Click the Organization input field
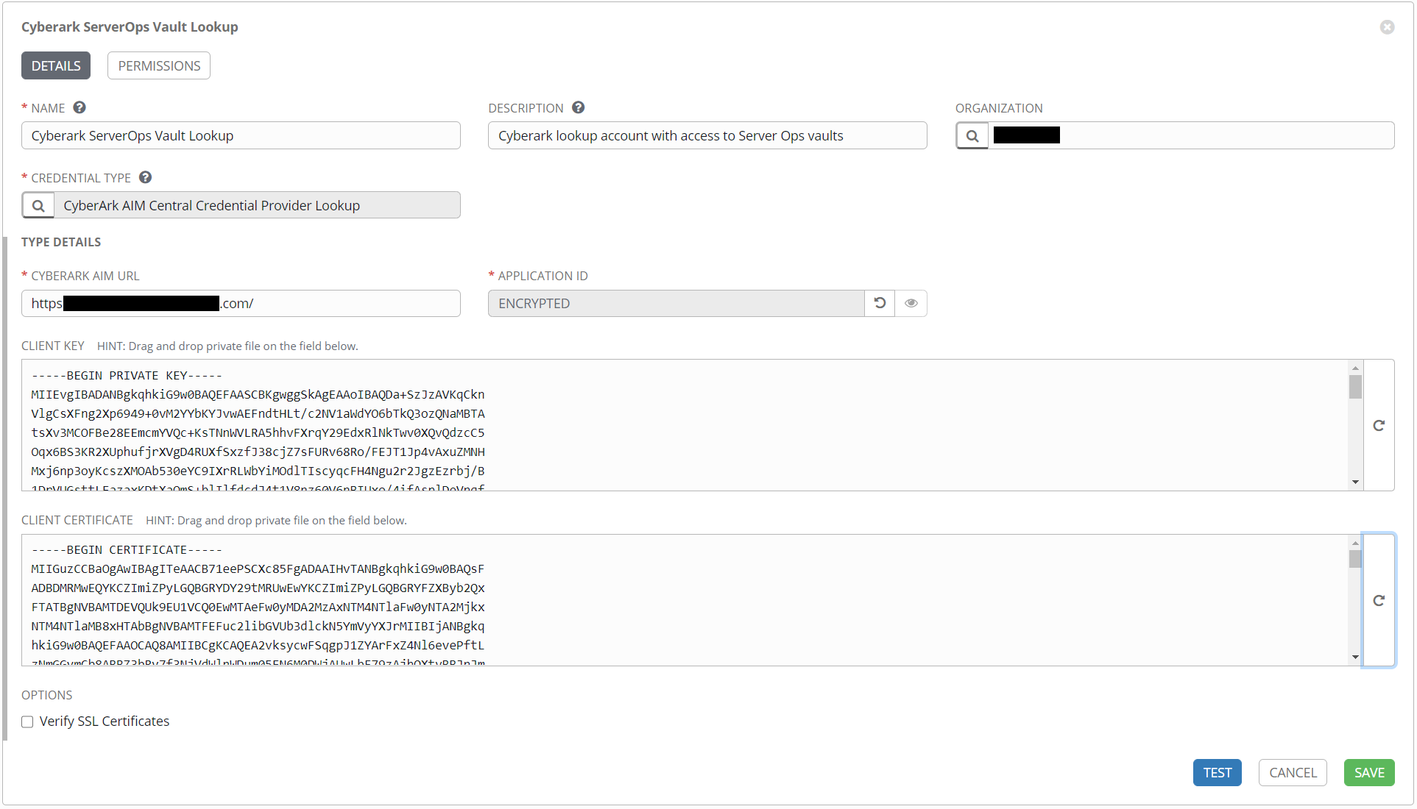 click(1191, 135)
